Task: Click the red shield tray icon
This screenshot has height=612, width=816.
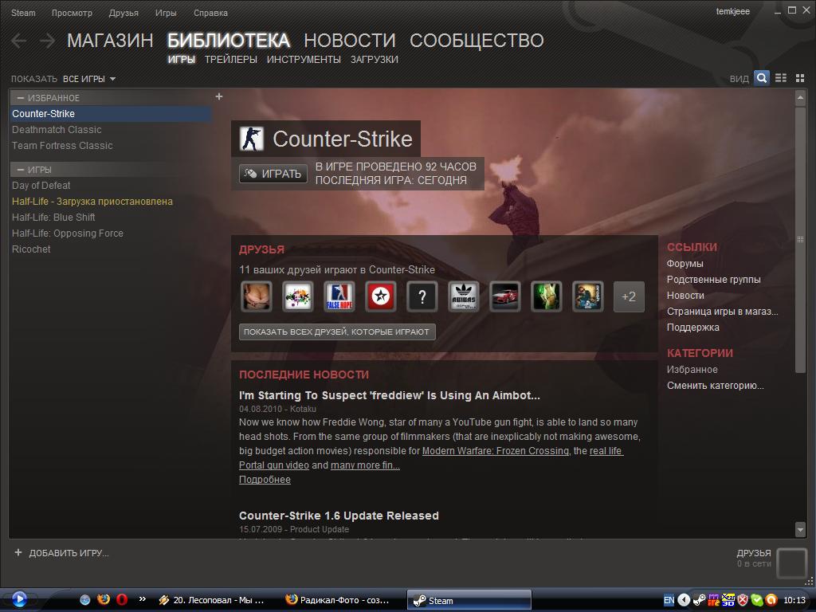Action: click(x=743, y=600)
